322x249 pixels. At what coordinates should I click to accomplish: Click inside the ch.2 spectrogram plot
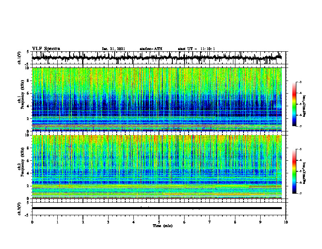pos(157,167)
